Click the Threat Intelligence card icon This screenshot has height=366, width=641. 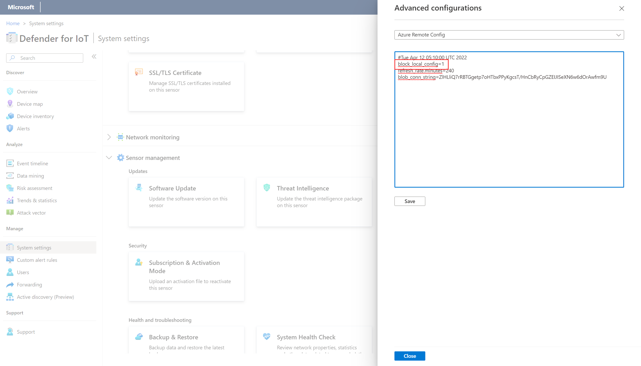(267, 188)
